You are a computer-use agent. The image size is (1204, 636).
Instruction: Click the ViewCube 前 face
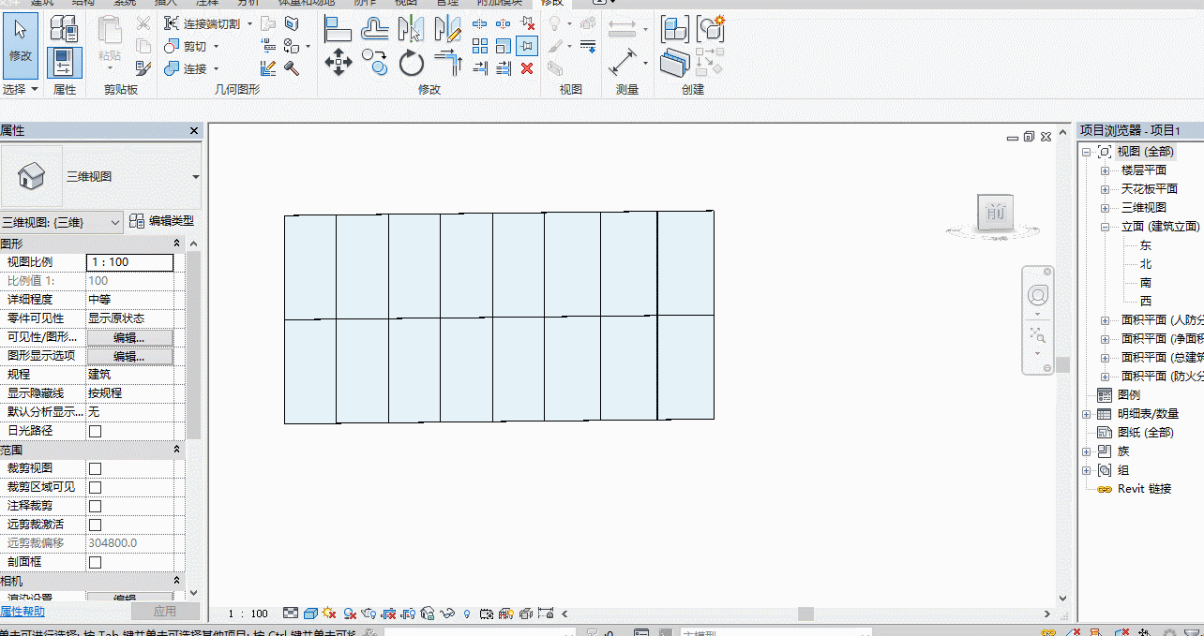click(x=995, y=214)
